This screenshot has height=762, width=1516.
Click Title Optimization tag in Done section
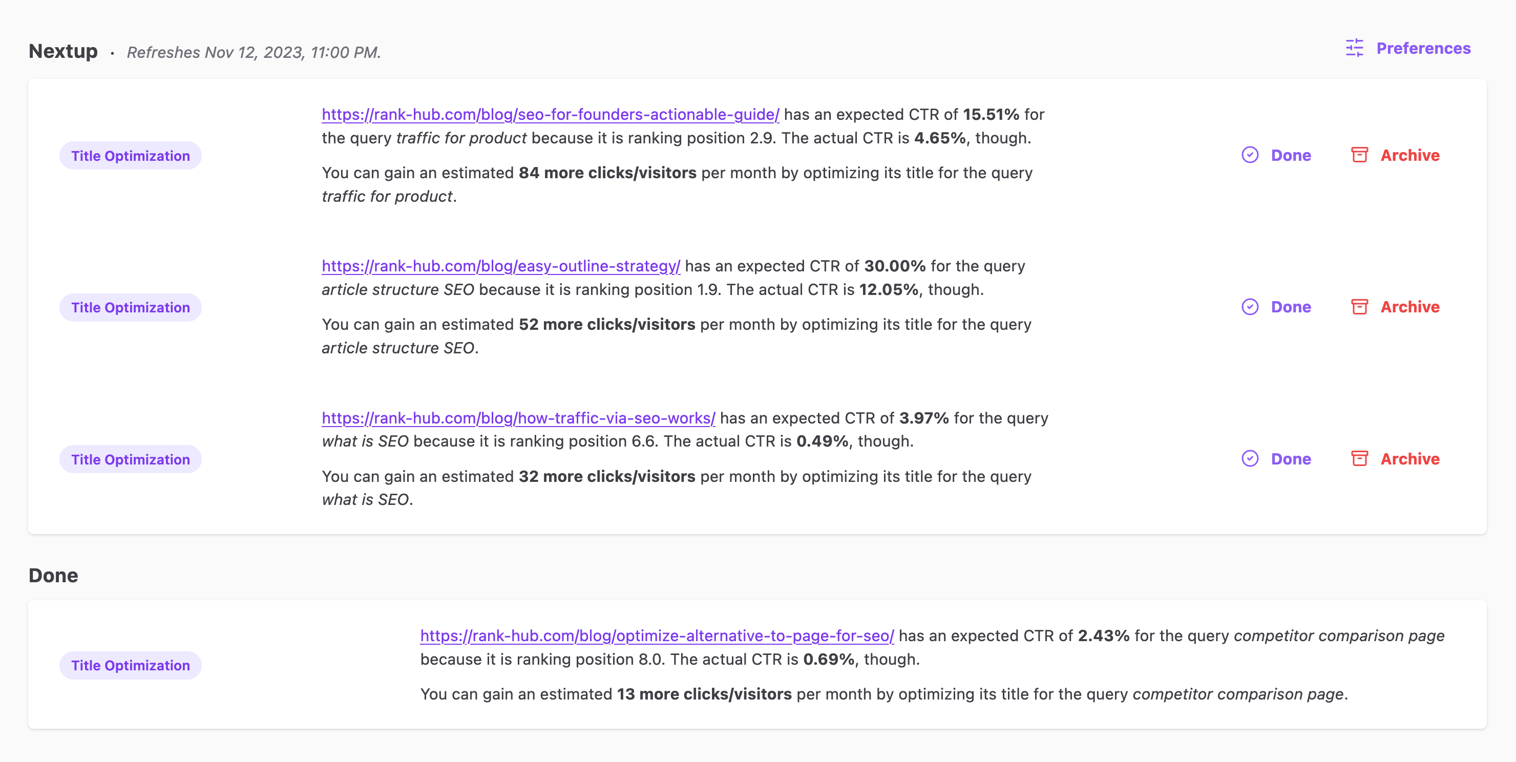(x=131, y=666)
